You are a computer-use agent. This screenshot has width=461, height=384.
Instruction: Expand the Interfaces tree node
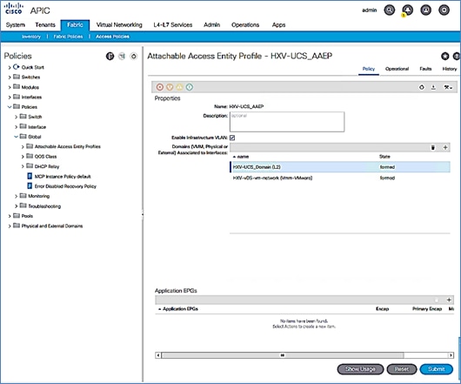tap(10, 98)
